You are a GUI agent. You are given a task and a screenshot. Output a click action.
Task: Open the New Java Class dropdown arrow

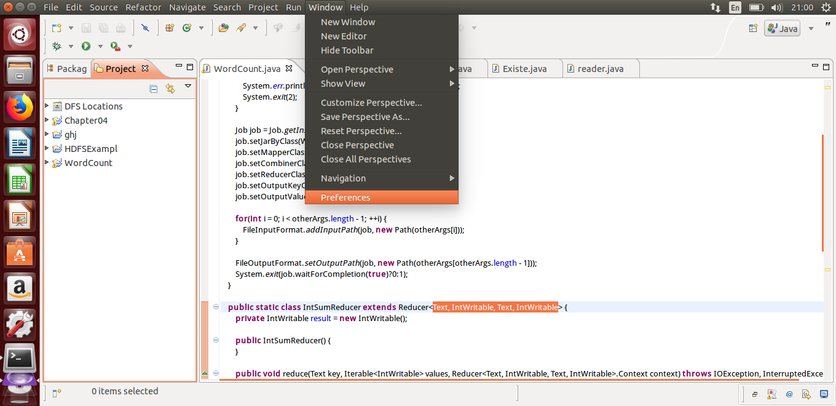coord(200,28)
